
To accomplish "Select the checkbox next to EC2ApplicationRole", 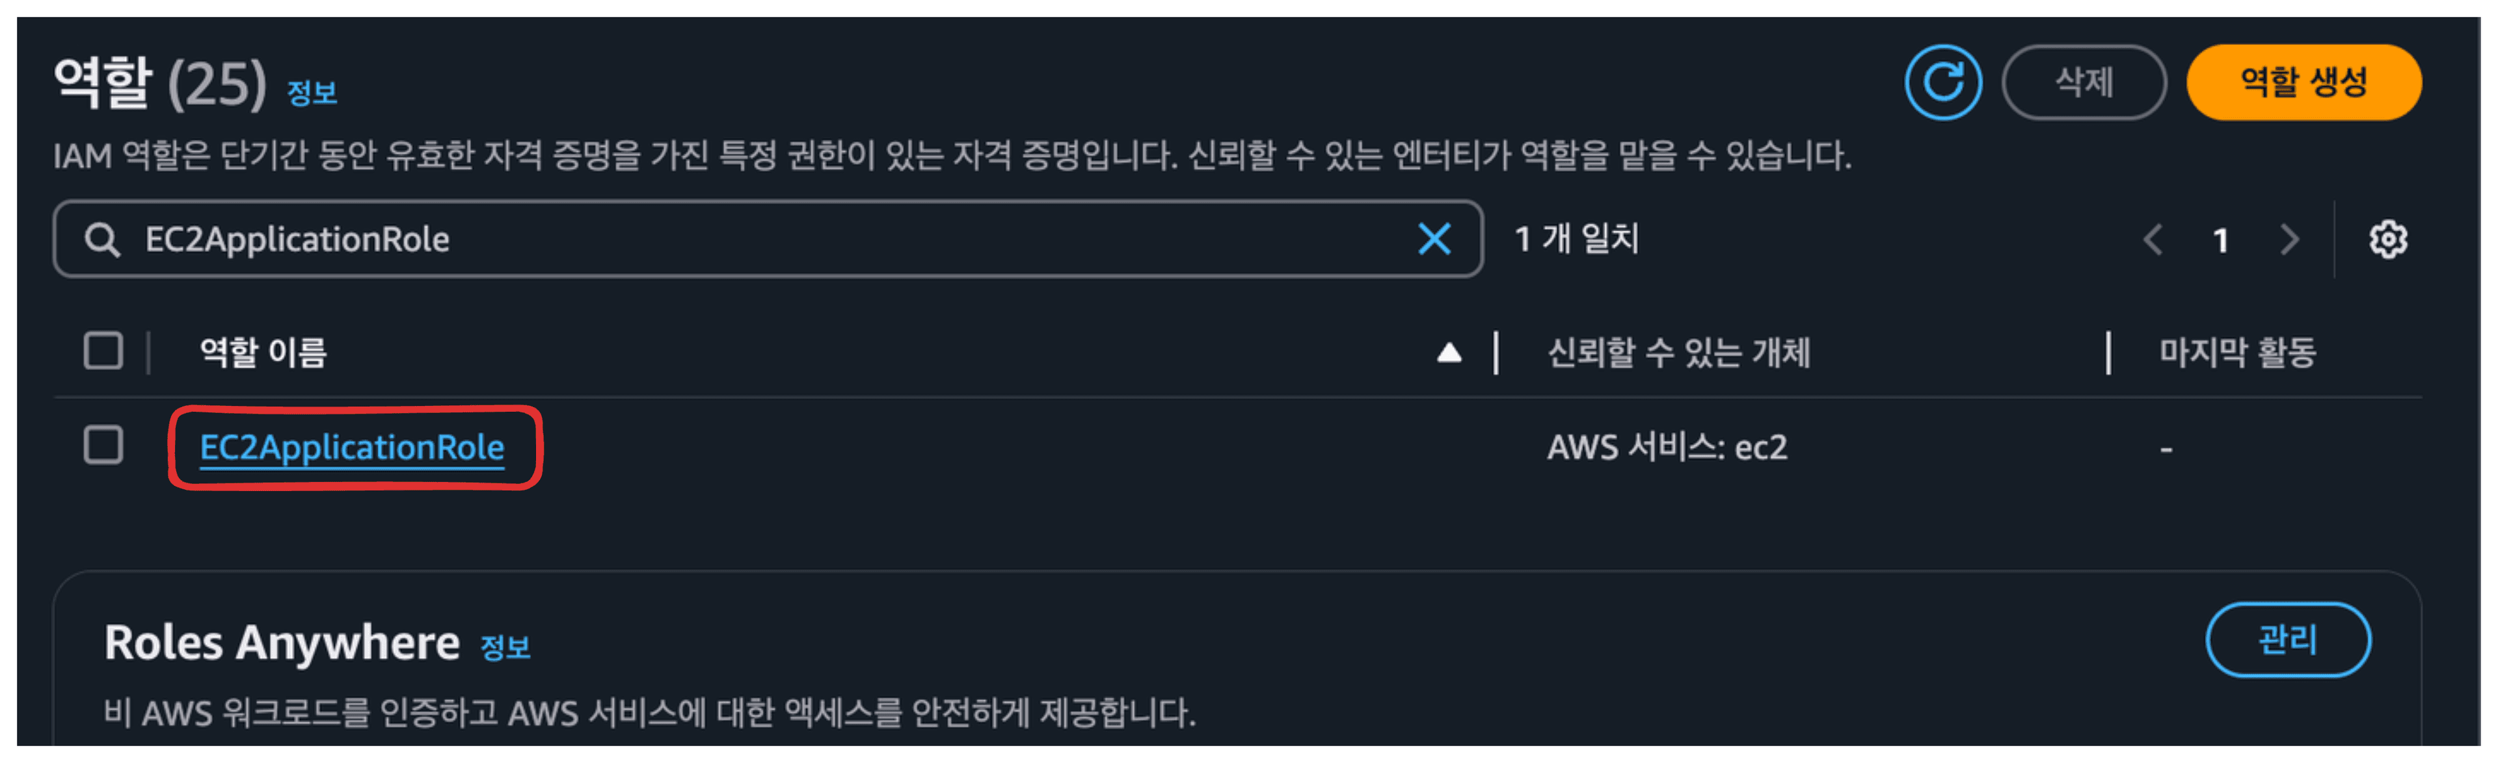I will click(104, 446).
